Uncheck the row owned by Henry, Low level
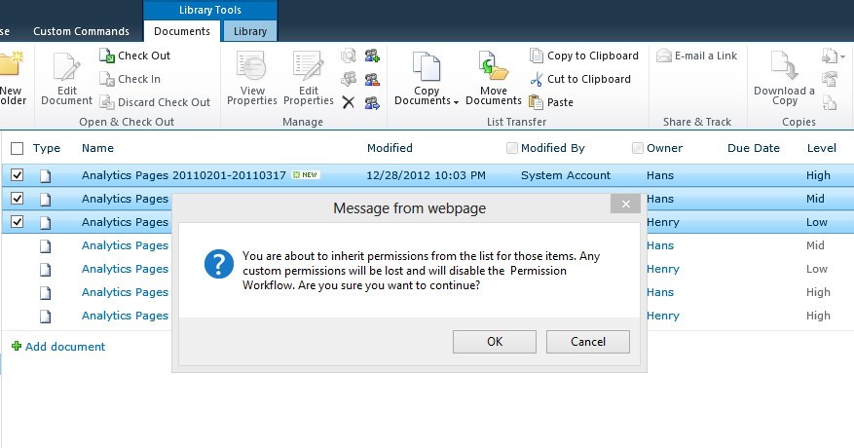The width and height of the screenshot is (854, 448). pyautogui.click(x=18, y=222)
